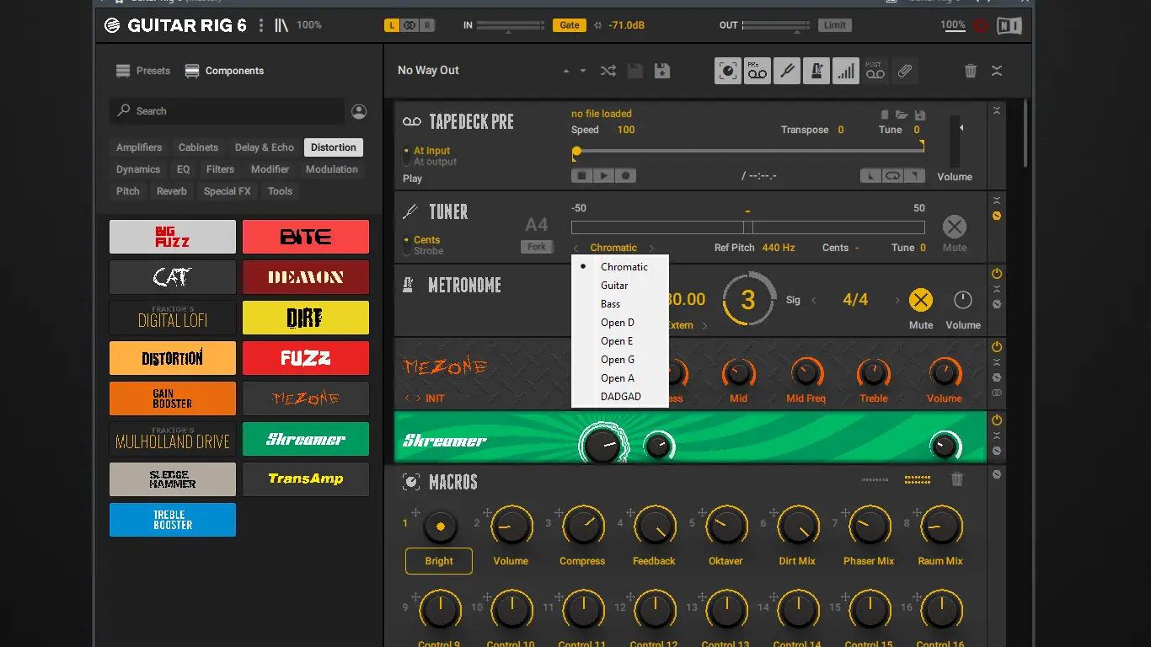Select the Delay & Echo category filter
1151x647 pixels.
(x=265, y=147)
